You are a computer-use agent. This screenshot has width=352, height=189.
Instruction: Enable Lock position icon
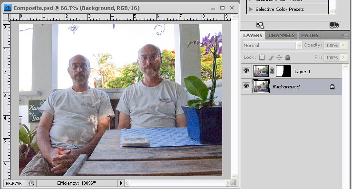279,57
